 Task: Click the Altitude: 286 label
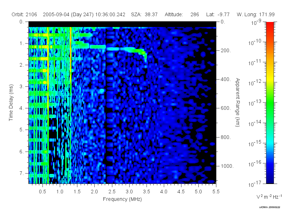click(182, 14)
